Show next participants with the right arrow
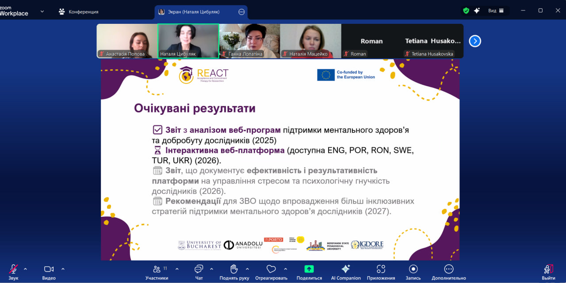Viewport: 566px width, 283px height. (475, 41)
